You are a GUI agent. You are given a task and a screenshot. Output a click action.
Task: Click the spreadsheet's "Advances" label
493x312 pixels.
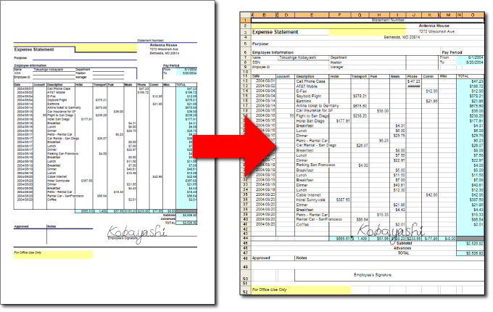click(x=402, y=248)
